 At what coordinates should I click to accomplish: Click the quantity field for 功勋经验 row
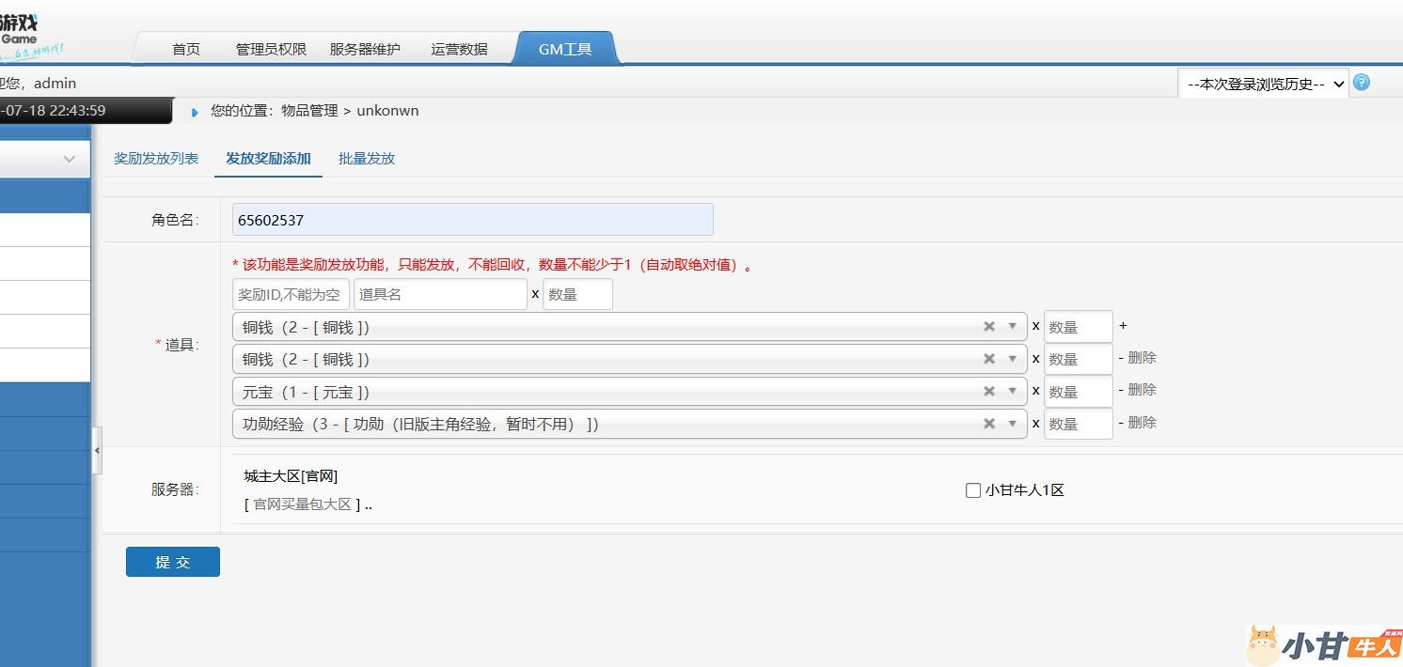(1078, 424)
